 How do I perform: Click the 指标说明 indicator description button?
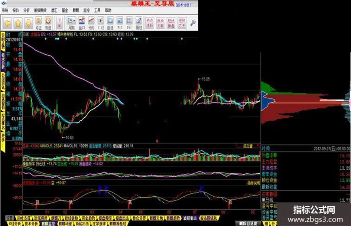(253, 183)
